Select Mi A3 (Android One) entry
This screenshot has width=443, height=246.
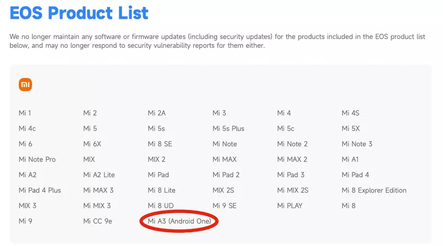pyautogui.click(x=179, y=222)
